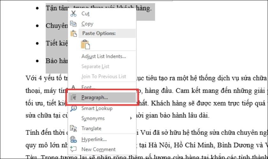This screenshot has height=159, width=268.
Task: Choose the Keep Source Formatting paste button
Action: pyautogui.click(x=86, y=45)
